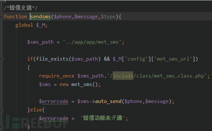Click the $message parameter in function signature

[x=86, y=17]
